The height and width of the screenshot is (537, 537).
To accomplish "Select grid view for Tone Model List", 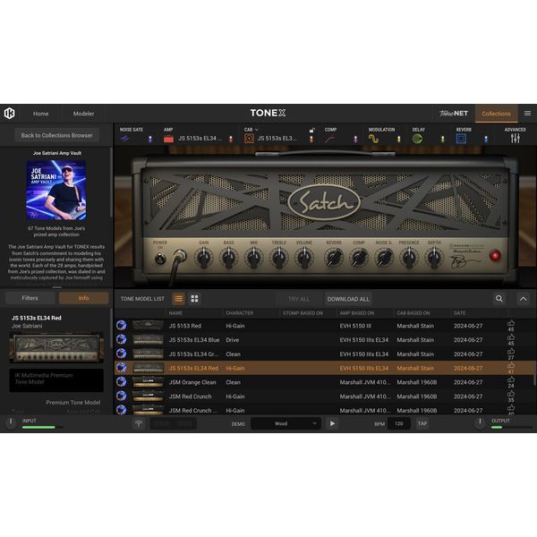I will click(194, 299).
